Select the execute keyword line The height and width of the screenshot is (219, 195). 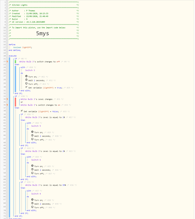click(13, 56)
